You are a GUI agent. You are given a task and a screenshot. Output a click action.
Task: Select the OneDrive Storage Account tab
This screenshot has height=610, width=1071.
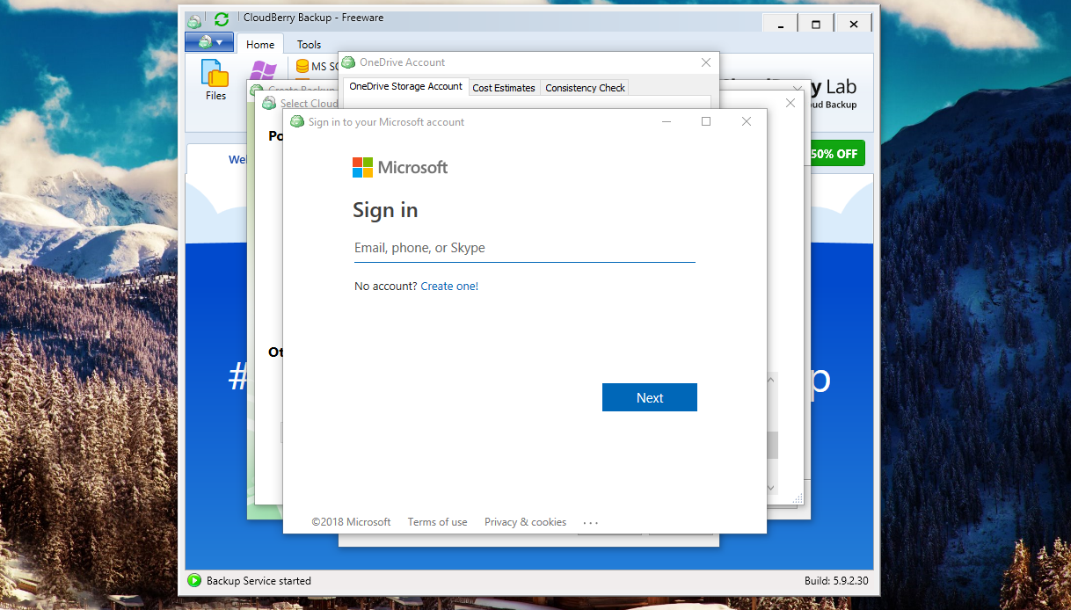pos(405,86)
